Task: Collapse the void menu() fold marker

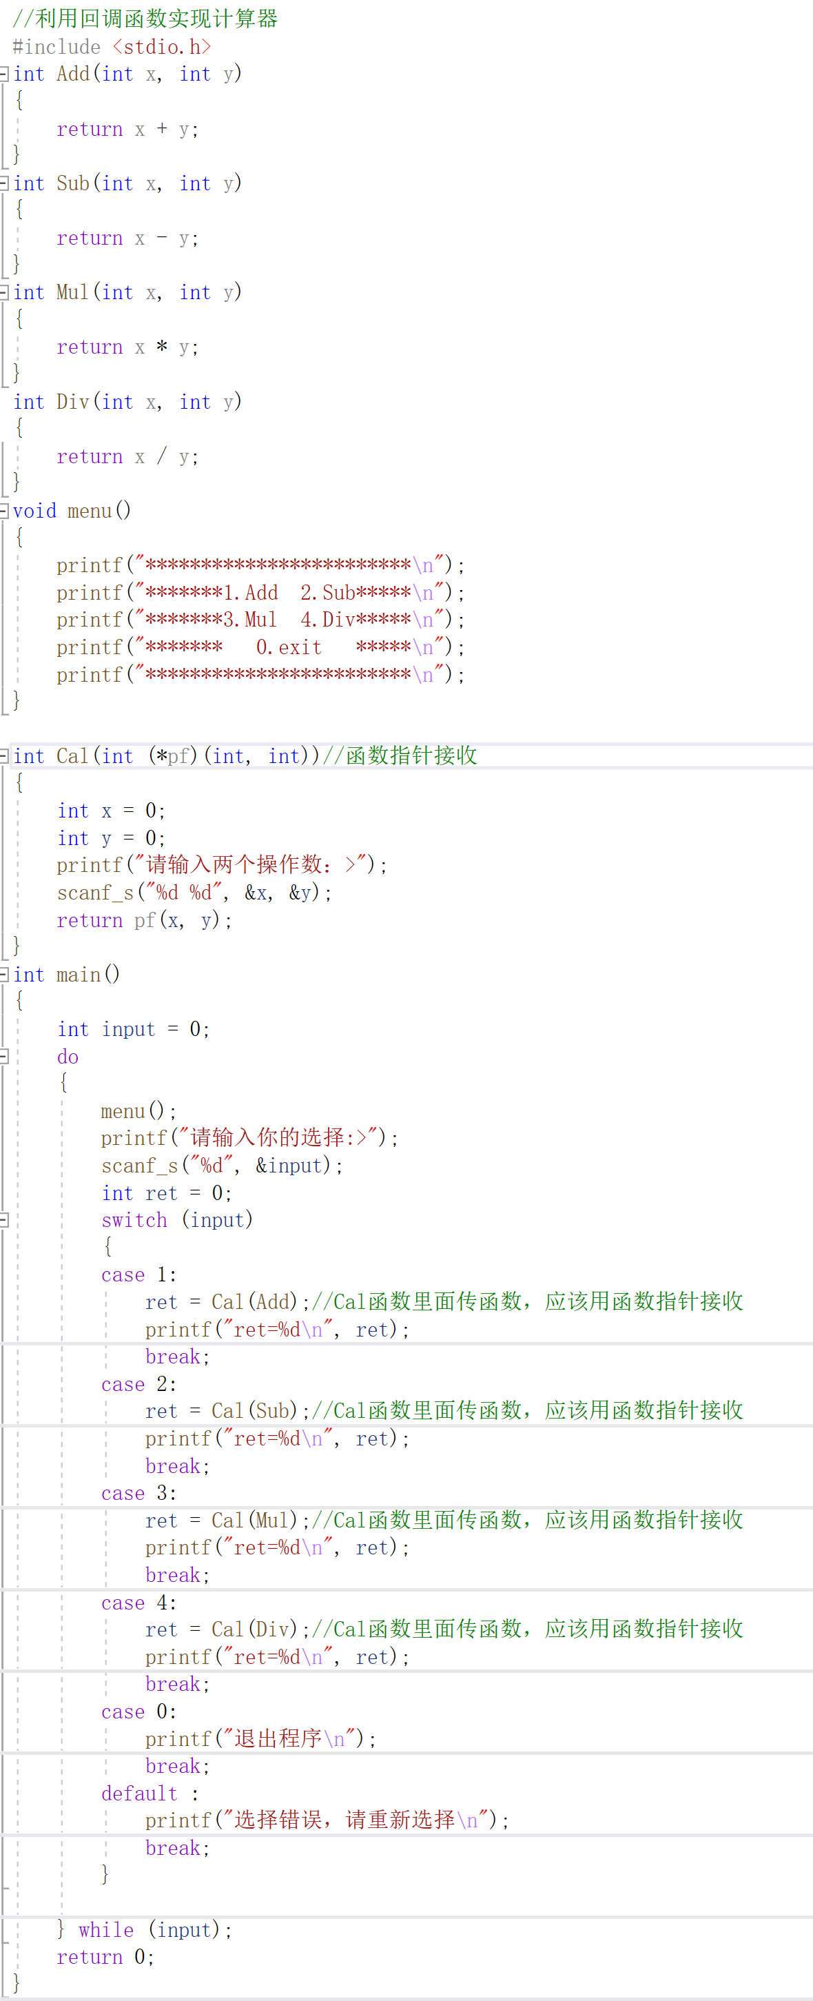Action: tap(4, 510)
